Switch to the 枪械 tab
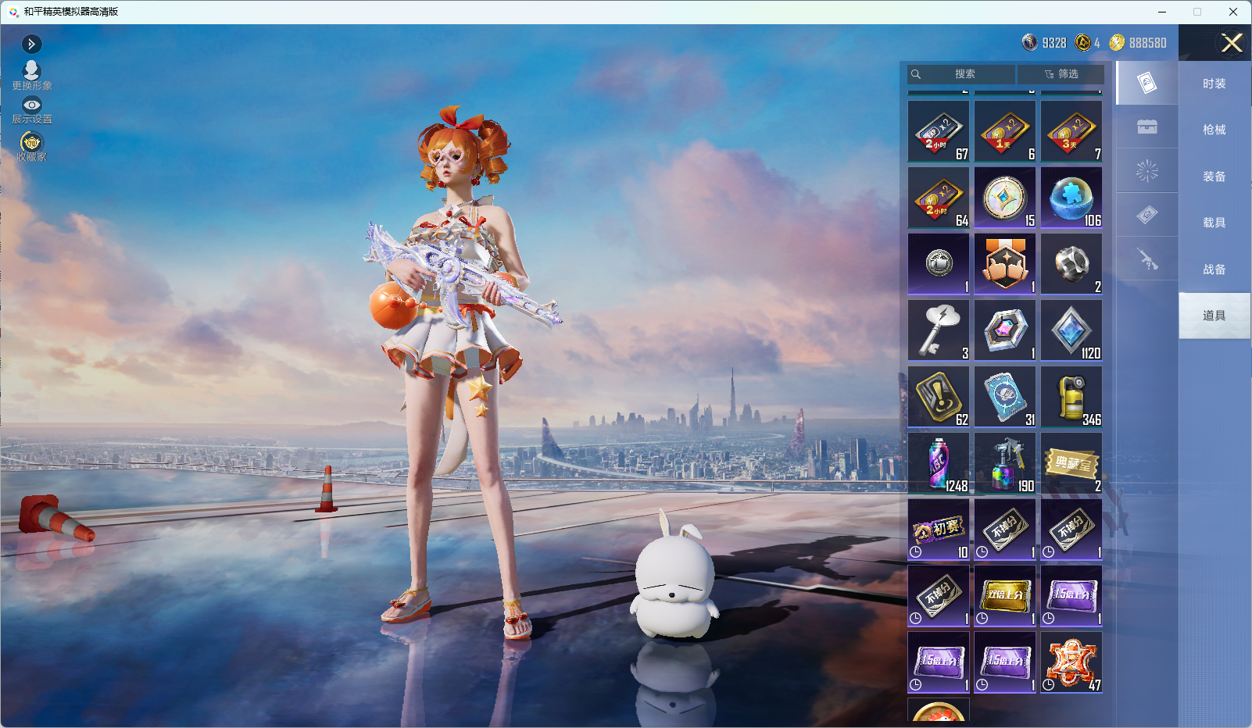Viewport: 1252px width, 728px height. click(x=1214, y=130)
